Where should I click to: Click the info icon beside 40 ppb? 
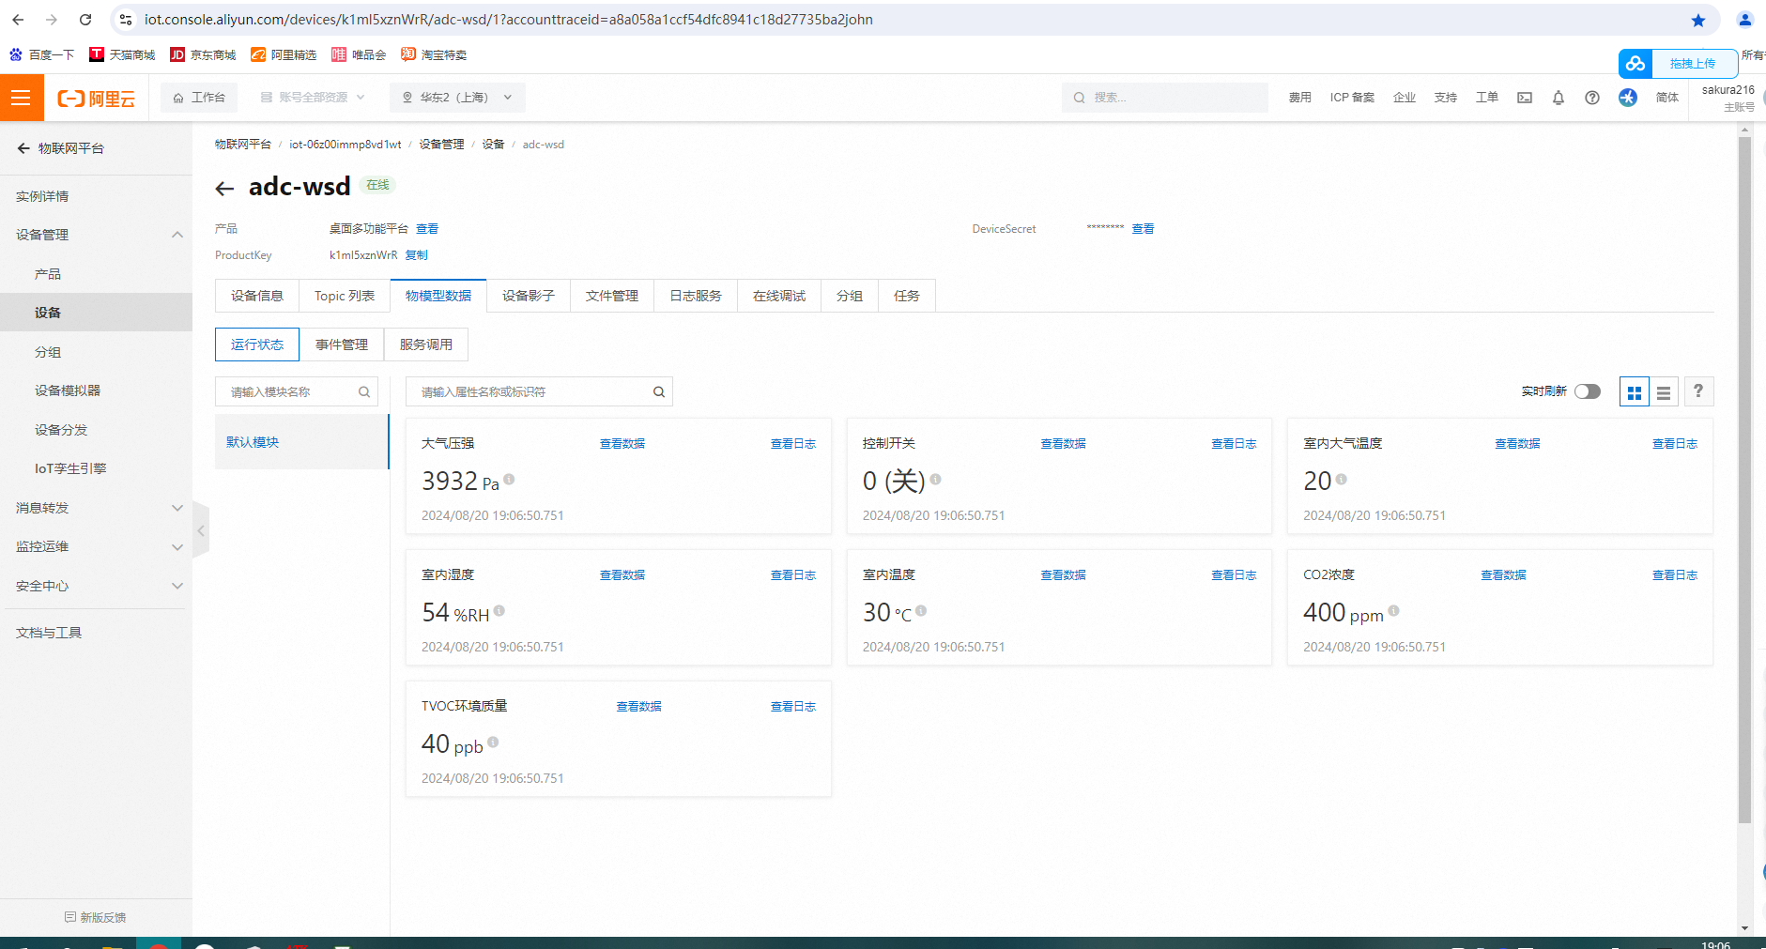493,742
